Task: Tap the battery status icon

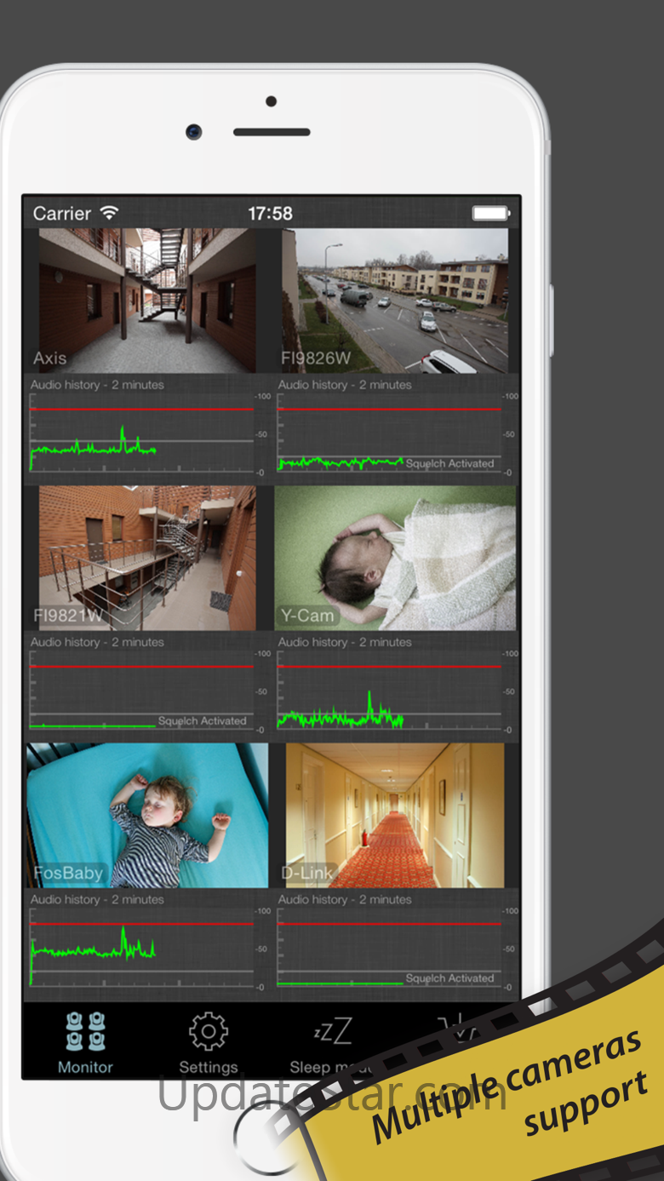Action: [491, 213]
